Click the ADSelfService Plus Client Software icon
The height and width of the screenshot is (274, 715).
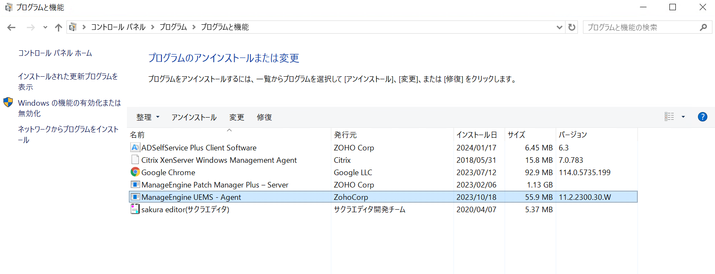pyautogui.click(x=135, y=147)
